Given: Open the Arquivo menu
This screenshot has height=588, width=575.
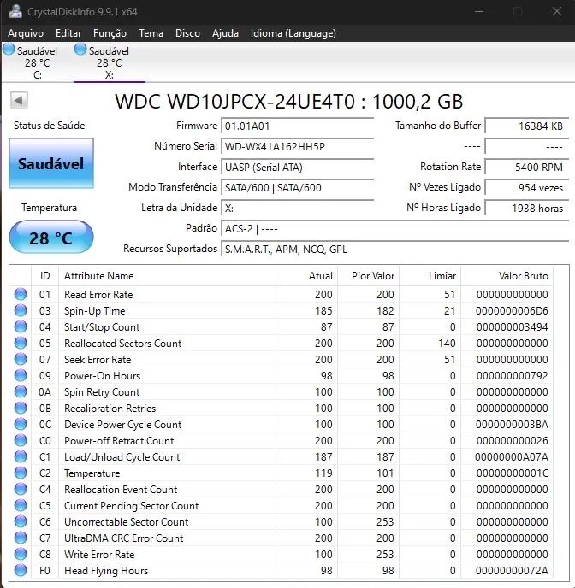Looking at the screenshot, I should pyautogui.click(x=26, y=33).
